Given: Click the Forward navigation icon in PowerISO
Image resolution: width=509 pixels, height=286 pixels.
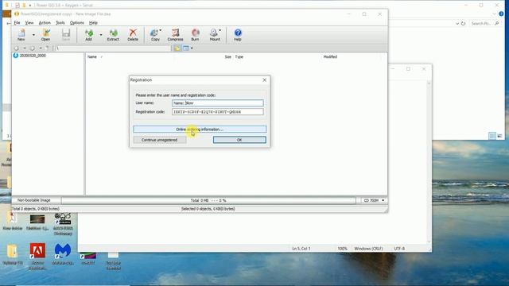Looking at the screenshot, I should pyautogui.click(x=33, y=48).
